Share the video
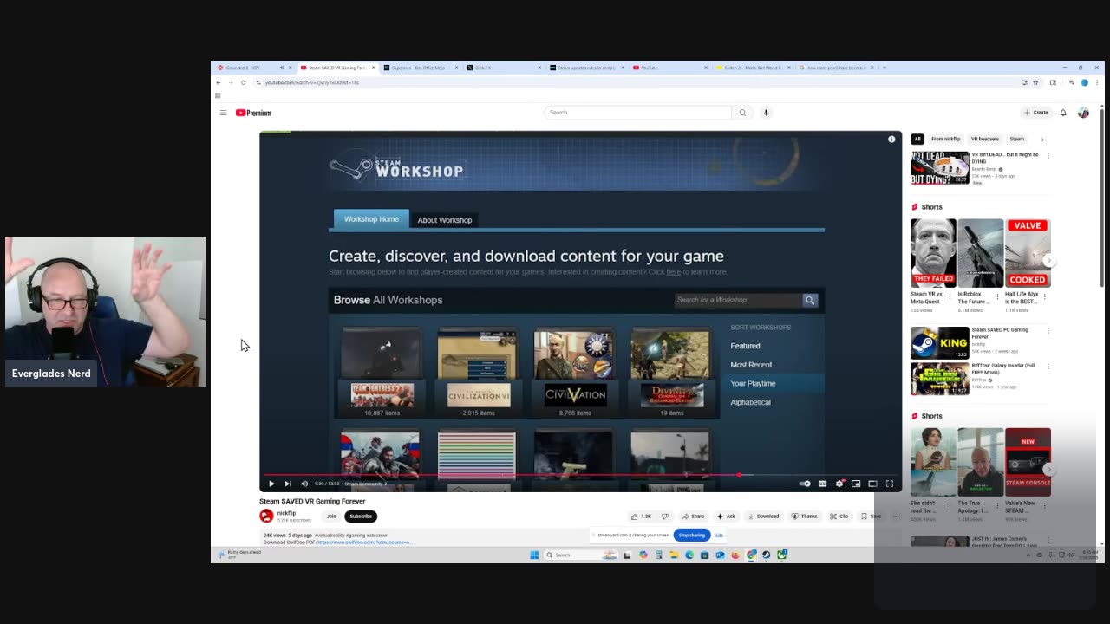Viewport: 1110px width, 624px height. click(693, 517)
